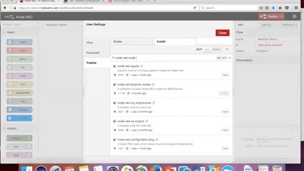This screenshot has height=171, width=304.
Task: Install node-red-ca_enginenode module
Action: [x=225, y=112]
